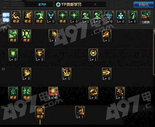
Task: Toggle the TP技能学习 circle option
Action: coord(58,4)
